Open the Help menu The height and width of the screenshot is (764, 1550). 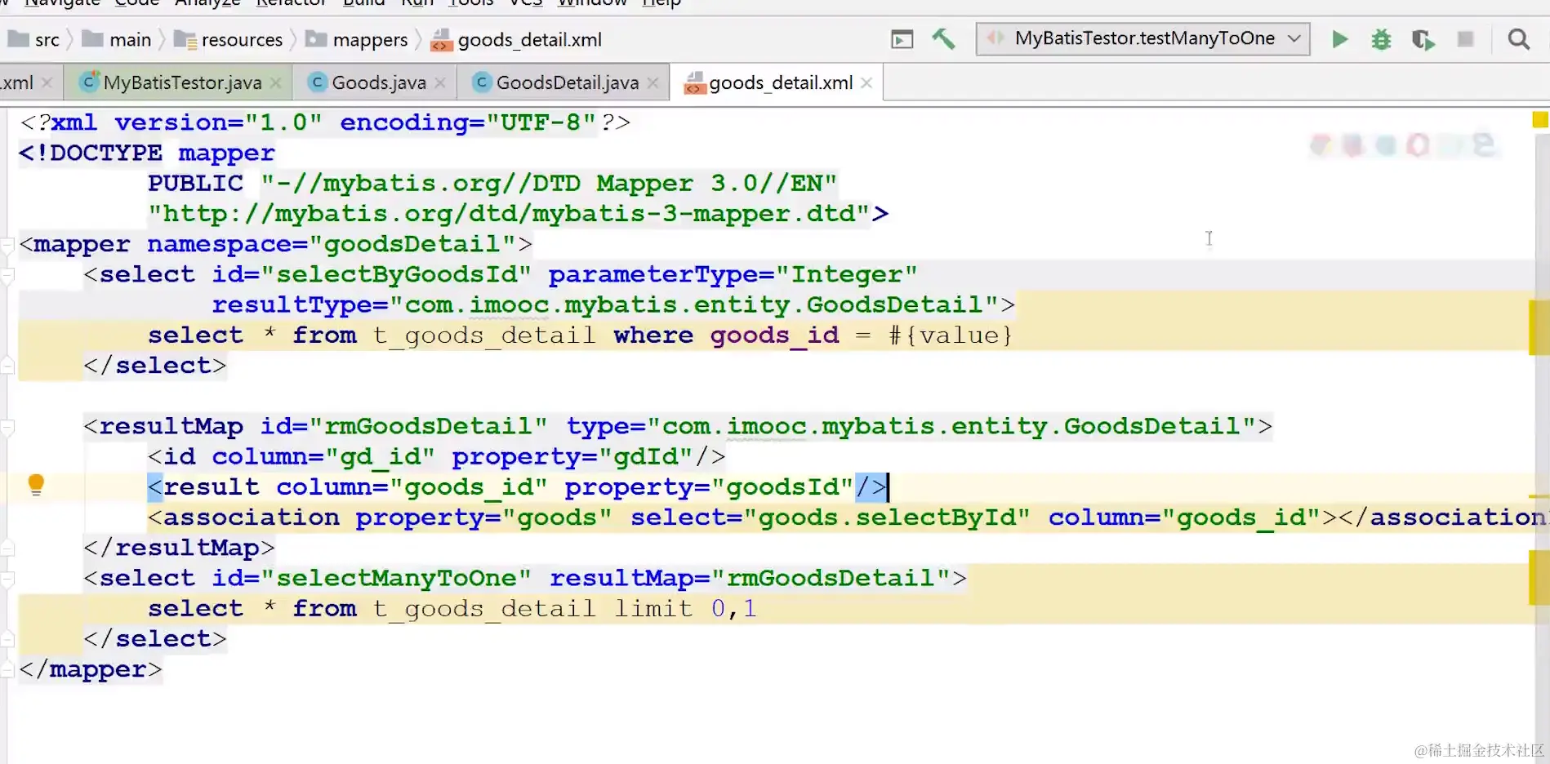point(661,3)
